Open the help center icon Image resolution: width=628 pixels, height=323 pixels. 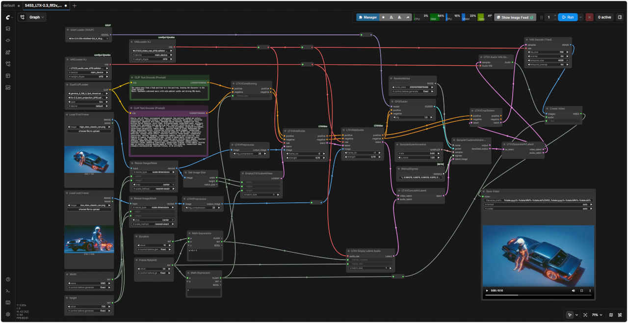pyautogui.click(x=8, y=279)
